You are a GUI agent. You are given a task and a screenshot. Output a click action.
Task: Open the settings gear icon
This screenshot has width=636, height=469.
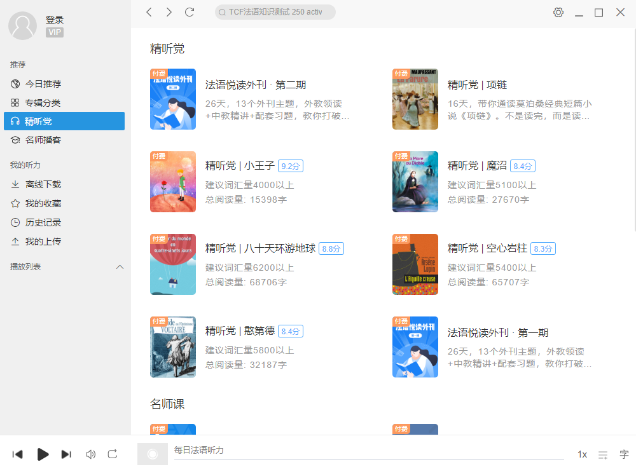tap(558, 12)
